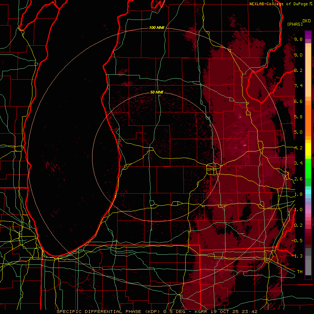Click the 5.0 scale value
Image resolution: width=314 pixels, height=314 pixels.
coord(298,132)
